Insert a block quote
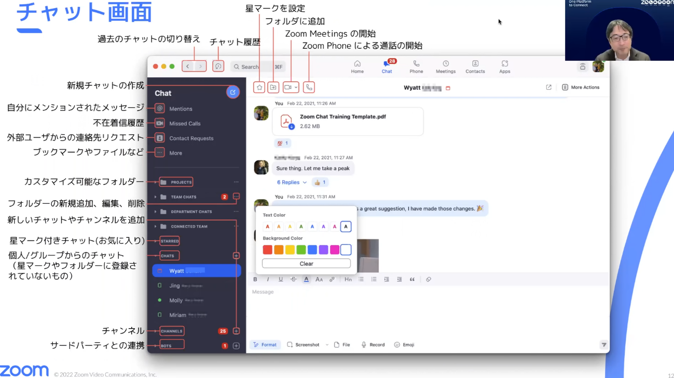The height and width of the screenshot is (378, 674). (412, 279)
